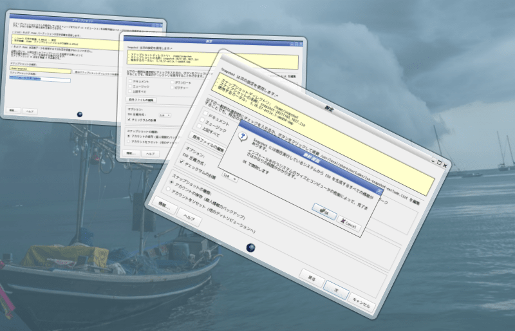This screenshot has width=515, height=331.
Task: Click ヘルプ in the tilted 設定 window
Action: (x=189, y=217)
